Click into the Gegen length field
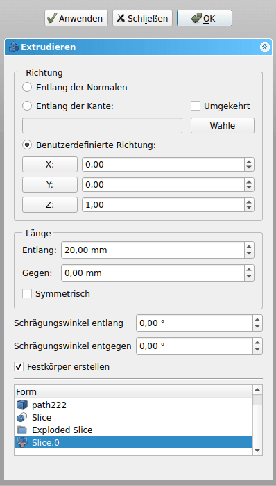This screenshot has width=276, height=486. pyautogui.click(x=153, y=273)
